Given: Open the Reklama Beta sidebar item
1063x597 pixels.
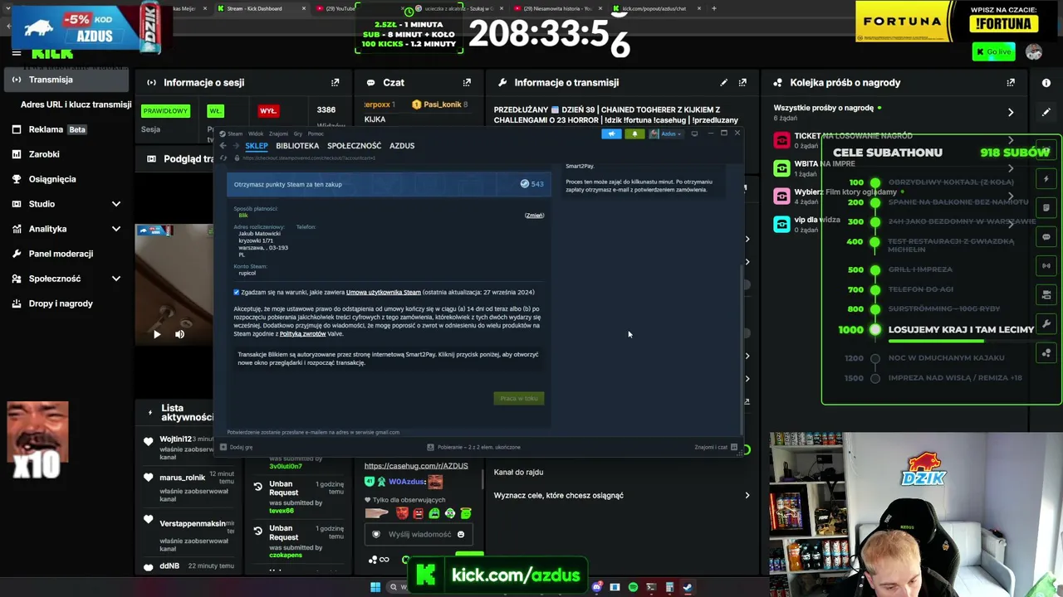Looking at the screenshot, I should point(66,129).
